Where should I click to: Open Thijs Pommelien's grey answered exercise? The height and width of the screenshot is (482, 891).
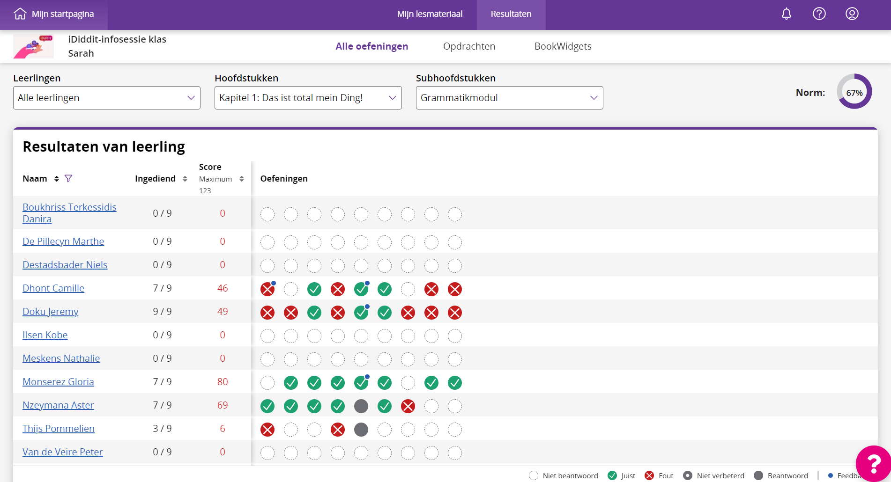click(361, 430)
